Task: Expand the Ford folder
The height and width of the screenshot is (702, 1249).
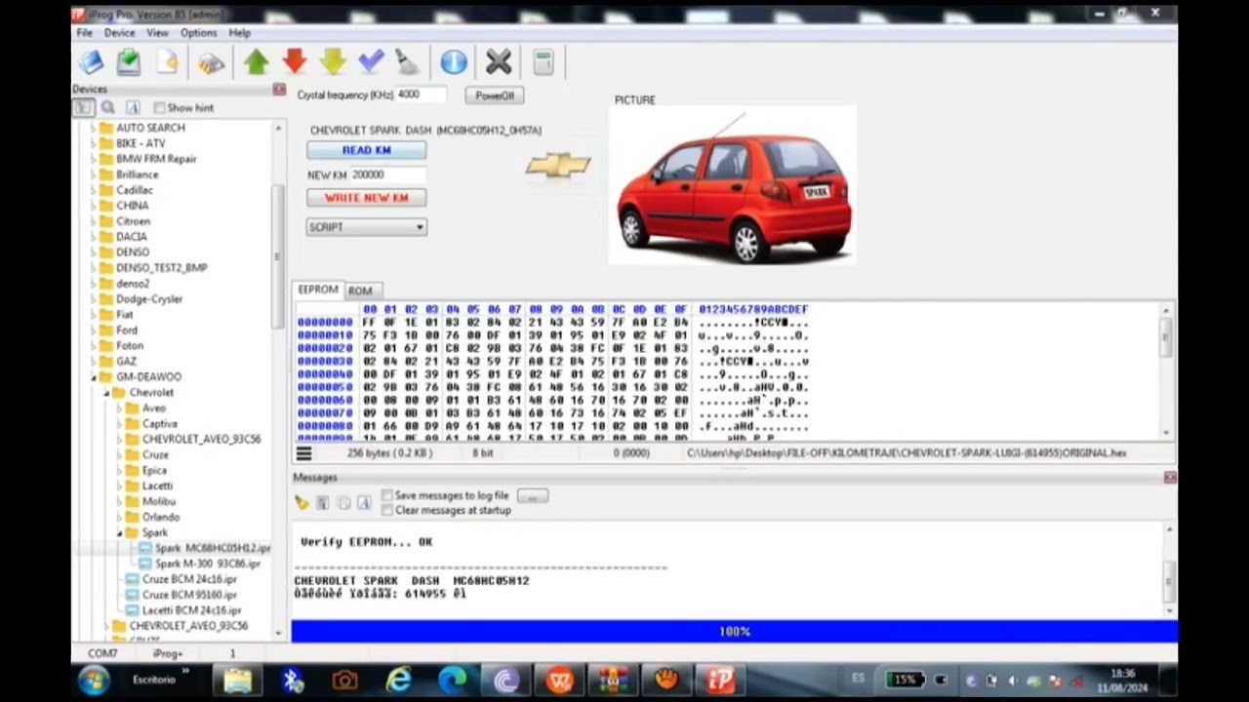Action: point(95,331)
